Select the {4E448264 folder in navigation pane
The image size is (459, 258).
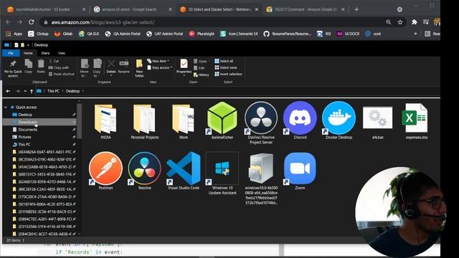click(44, 152)
